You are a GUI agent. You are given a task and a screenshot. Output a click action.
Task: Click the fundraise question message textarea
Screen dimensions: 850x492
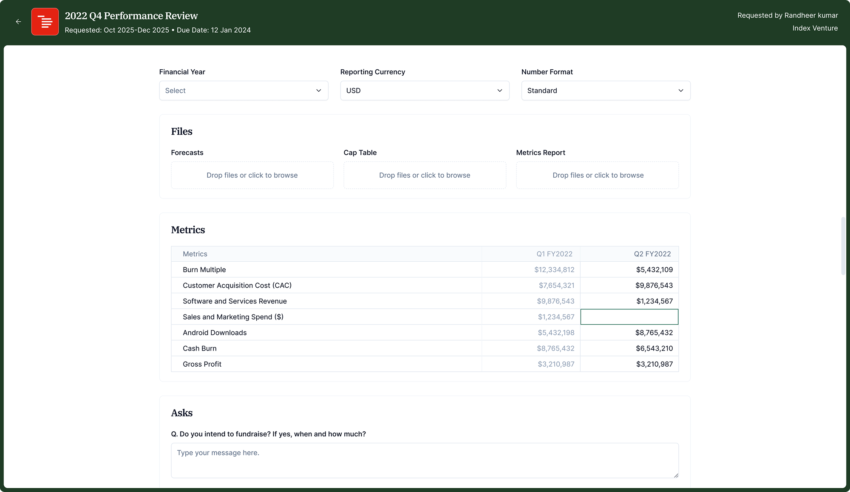coord(425,461)
